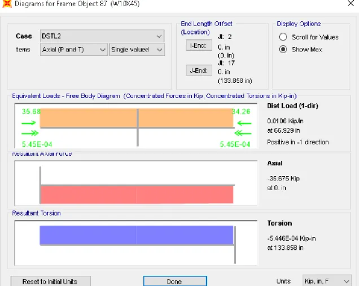The image size is (359, 286).
Task: Select Scroll for Values radio option
Action: (x=283, y=37)
